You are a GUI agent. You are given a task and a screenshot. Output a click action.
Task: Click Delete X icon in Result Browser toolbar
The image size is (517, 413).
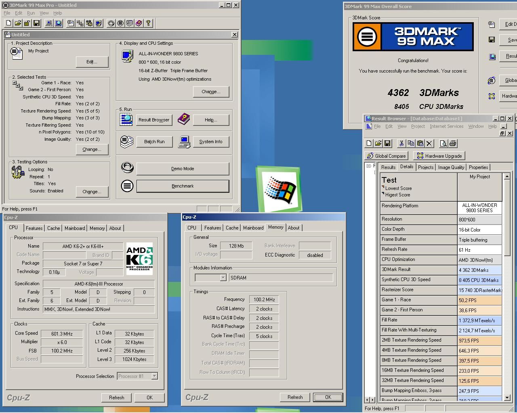[429, 143]
